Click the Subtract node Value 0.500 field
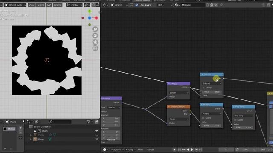 click(212, 92)
